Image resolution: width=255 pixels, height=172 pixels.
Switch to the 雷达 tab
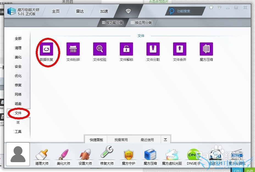(x=80, y=11)
